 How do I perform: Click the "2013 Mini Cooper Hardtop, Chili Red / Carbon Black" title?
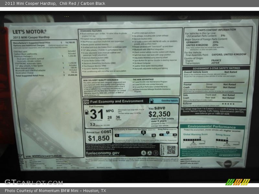[x=55, y=4]
